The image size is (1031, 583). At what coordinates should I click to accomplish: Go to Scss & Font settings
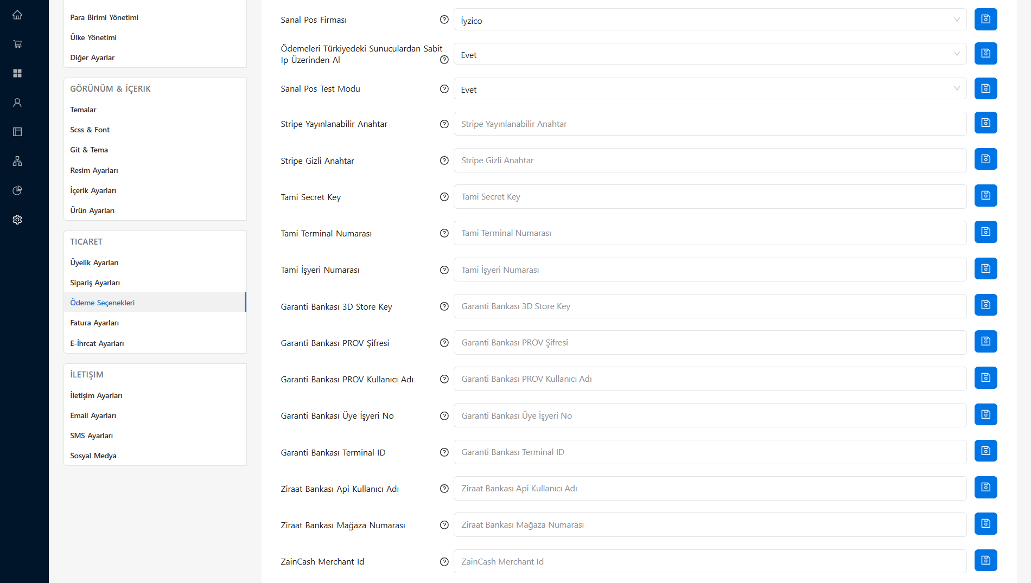click(x=90, y=130)
